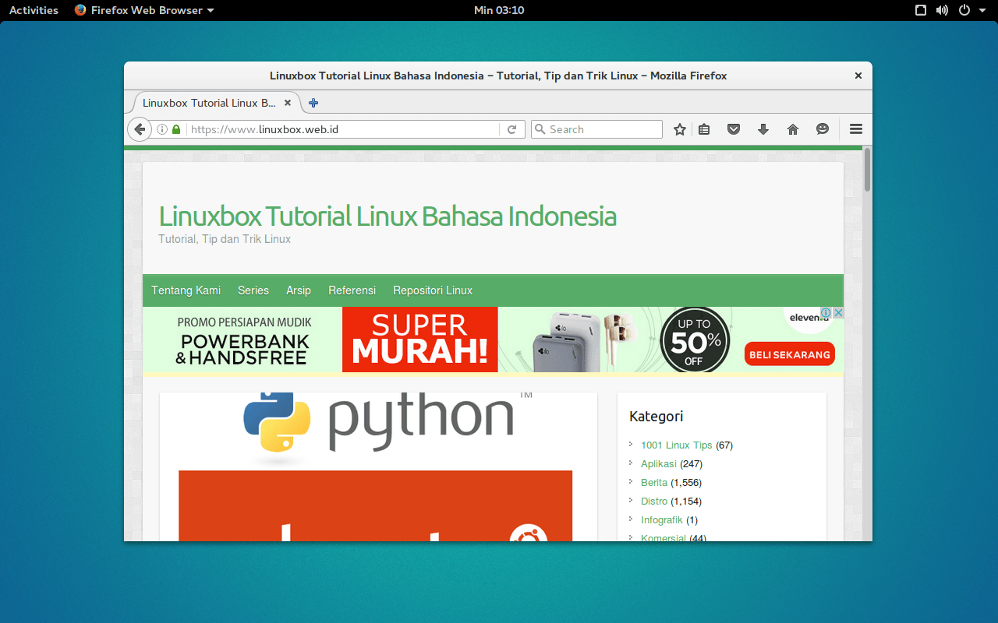Click the UP TO 50% OFF badge
The height and width of the screenshot is (623, 998).
click(x=695, y=340)
